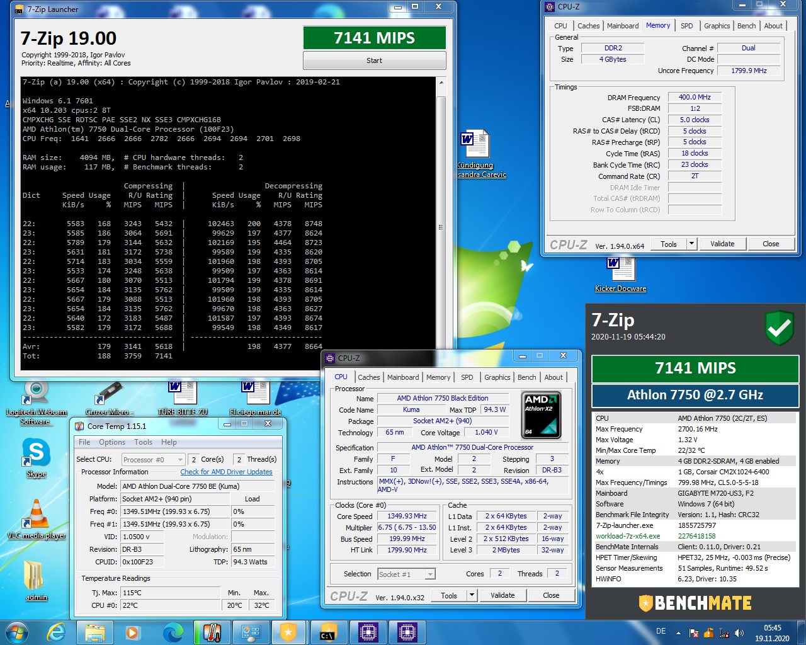Click Athlon 7750 @2.7 GHz BenchMate banner
The image size is (806, 645).
tap(695, 395)
